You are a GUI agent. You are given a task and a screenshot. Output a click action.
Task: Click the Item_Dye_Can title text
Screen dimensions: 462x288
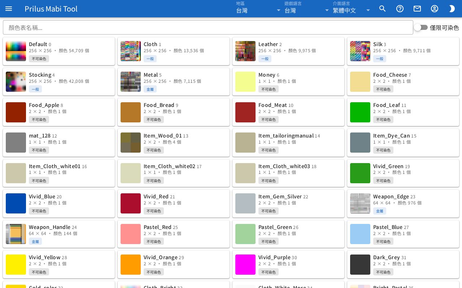coord(391,136)
